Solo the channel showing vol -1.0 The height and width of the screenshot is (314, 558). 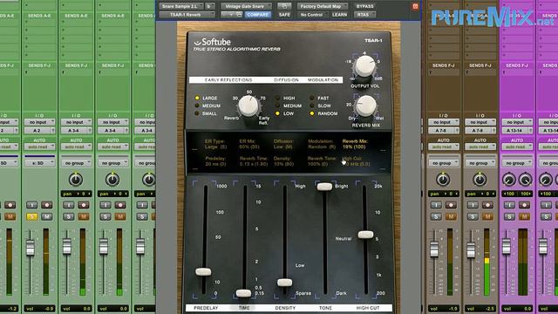click(436, 216)
